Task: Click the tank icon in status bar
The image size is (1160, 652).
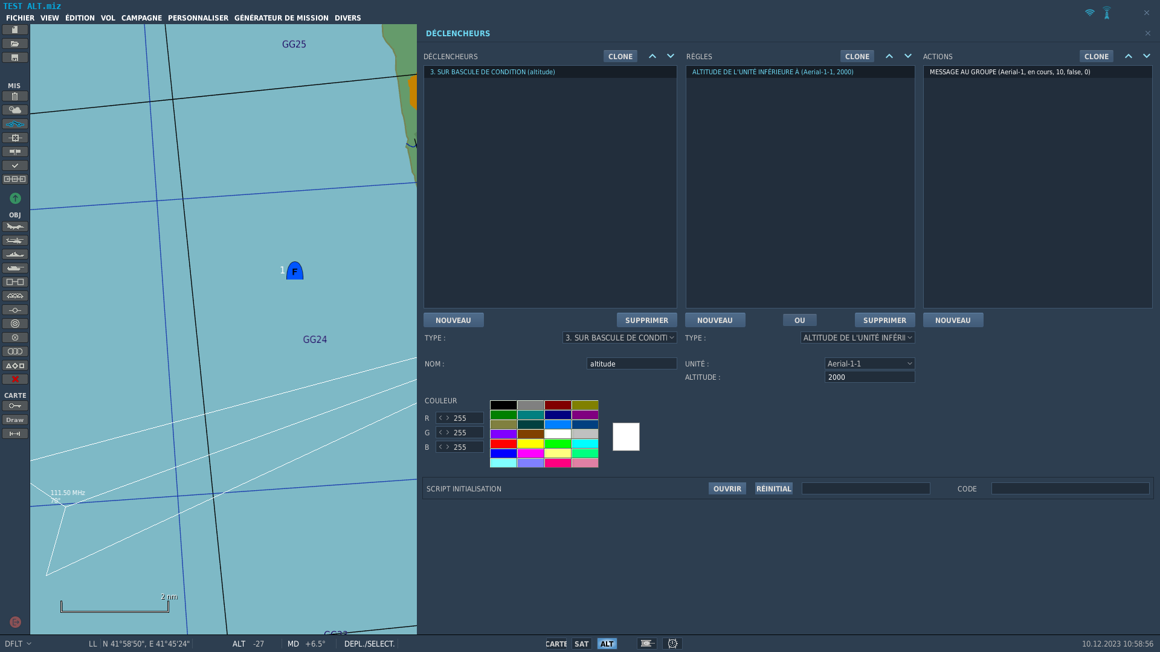Action: click(647, 644)
